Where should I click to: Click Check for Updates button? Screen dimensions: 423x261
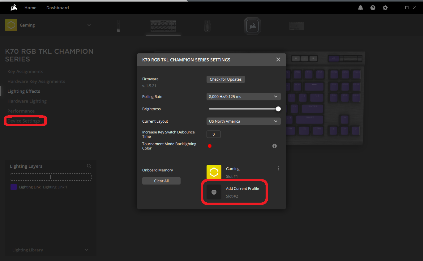tap(225, 79)
